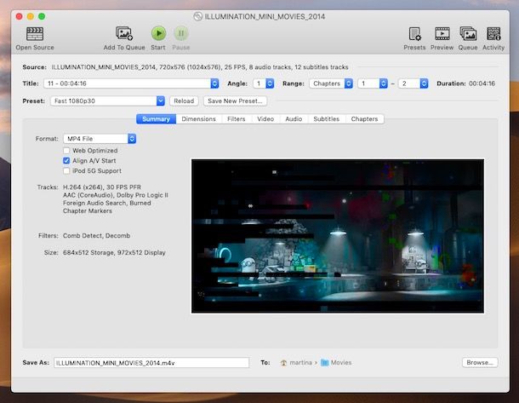This screenshot has width=519, height=403.
Task: Open the Title dropdown showing 11 - 00:04:16
Action: click(x=131, y=83)
